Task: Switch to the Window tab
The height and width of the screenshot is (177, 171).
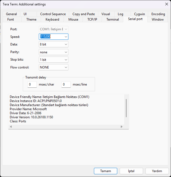Action: pyautogui.click(x=158, y=19)
